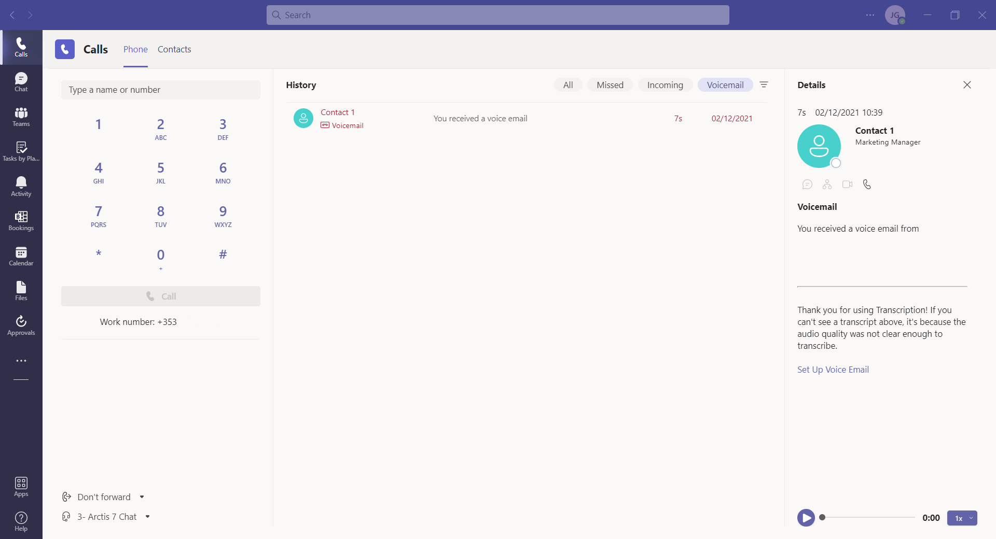Go back with the left arrow
This screenshot has height=539, width=996.
12,15
